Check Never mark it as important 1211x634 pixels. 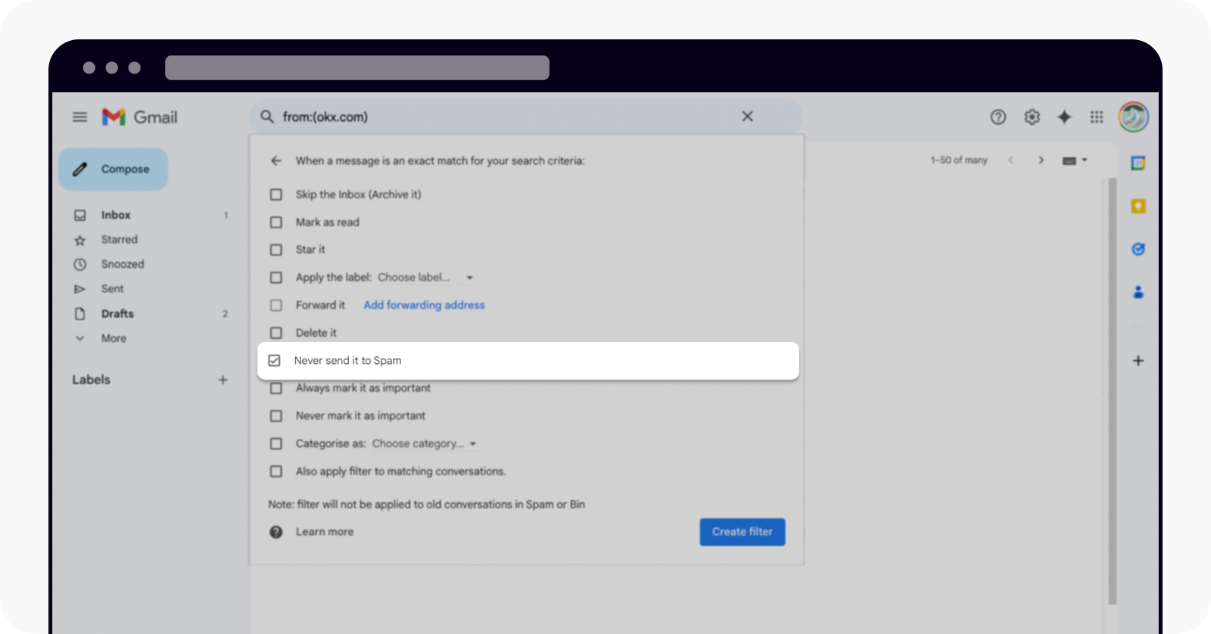pyautogui.click(x=276, y=416)
